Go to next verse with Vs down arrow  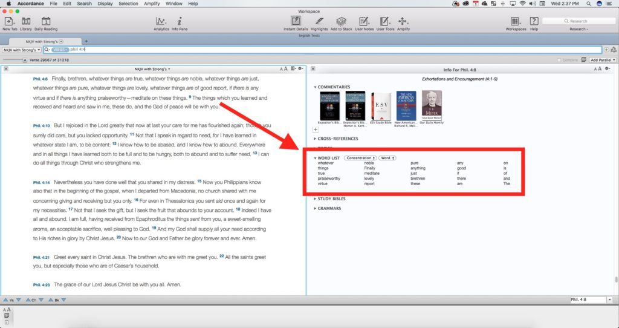(x=18, y=300)
